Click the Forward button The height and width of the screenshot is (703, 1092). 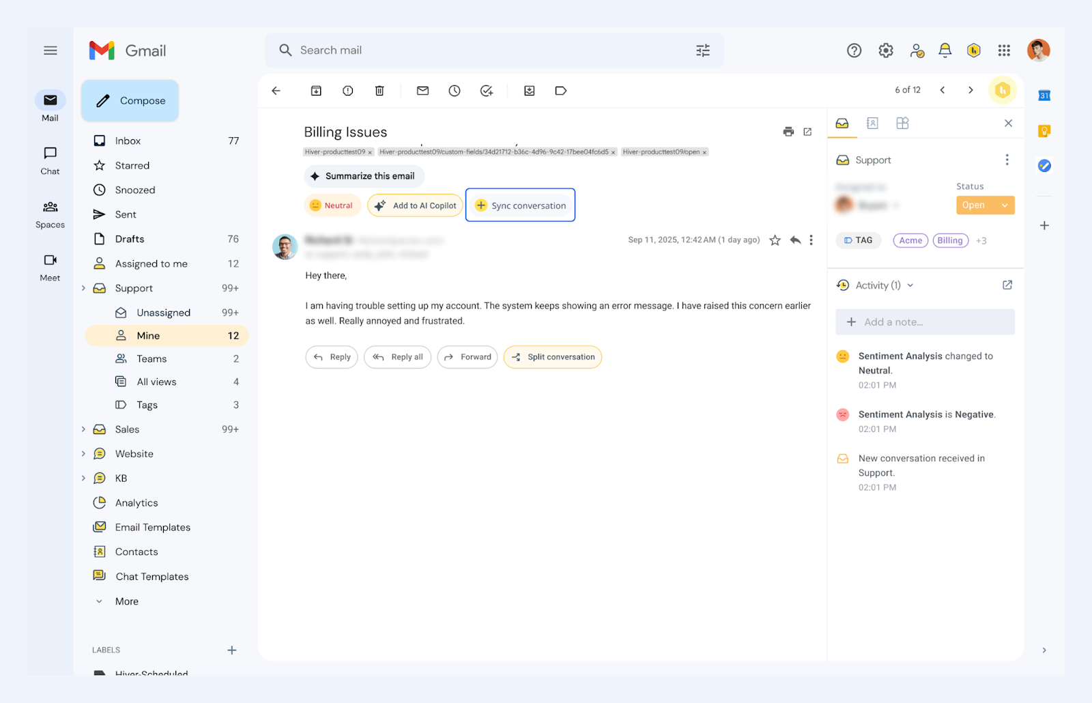click(468, 357)
